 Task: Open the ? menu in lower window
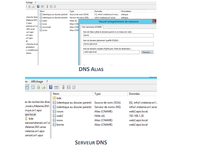(47, 81)
